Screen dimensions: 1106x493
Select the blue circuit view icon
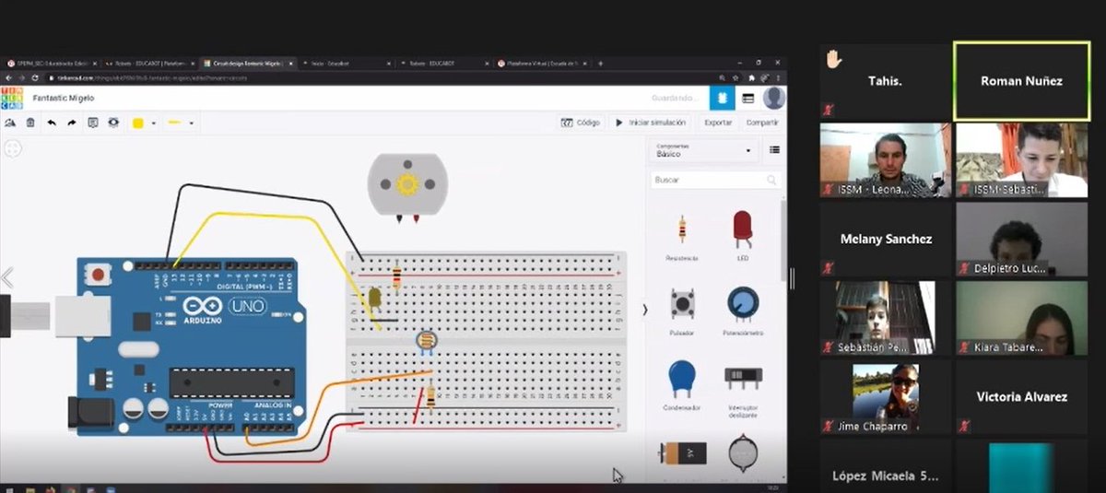tap(723, 98)
